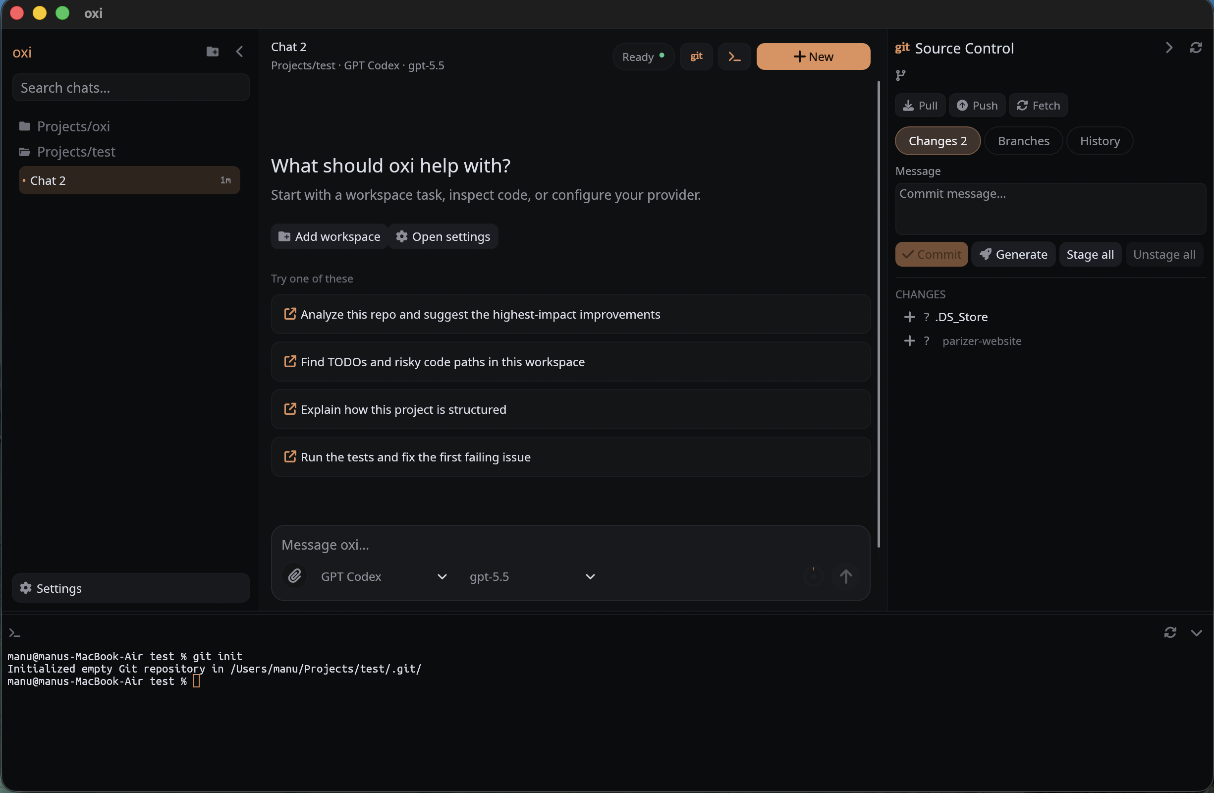1214x793 pixels.
Task: Open Settings in the sidebar
Action: (131, 588)
